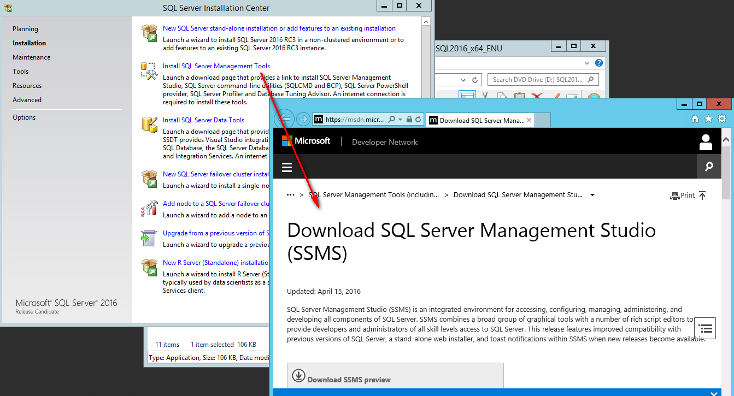The image size is (734, 396).
Task: Expand the breadcrumb ellipsis
Action: click(x=291, y=194)
